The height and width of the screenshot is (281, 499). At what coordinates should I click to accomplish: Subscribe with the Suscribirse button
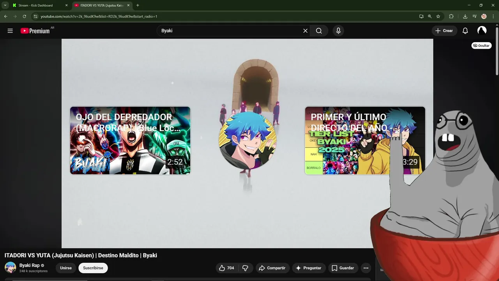click(93, 268)
